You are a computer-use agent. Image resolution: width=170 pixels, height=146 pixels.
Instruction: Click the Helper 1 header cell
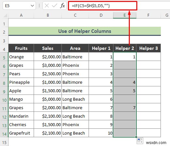click(x=101, y=48)
